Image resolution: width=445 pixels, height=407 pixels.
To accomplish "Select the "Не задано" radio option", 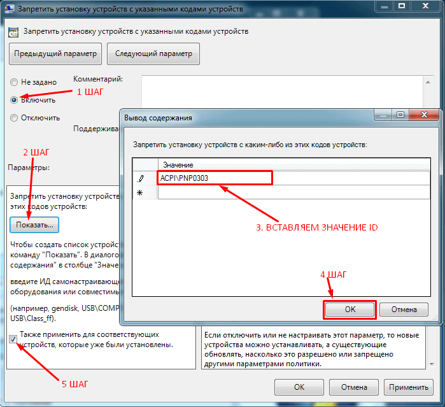I will [14, 82].
